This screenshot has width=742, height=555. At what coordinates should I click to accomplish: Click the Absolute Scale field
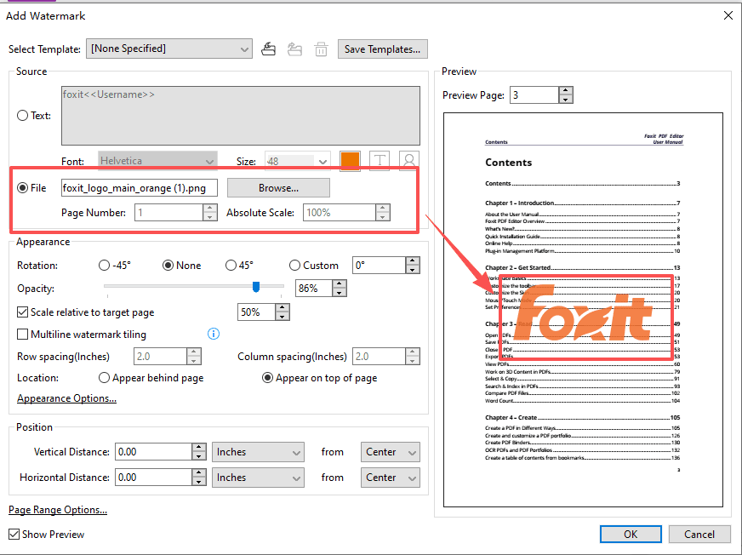click(x=340, y=213)
